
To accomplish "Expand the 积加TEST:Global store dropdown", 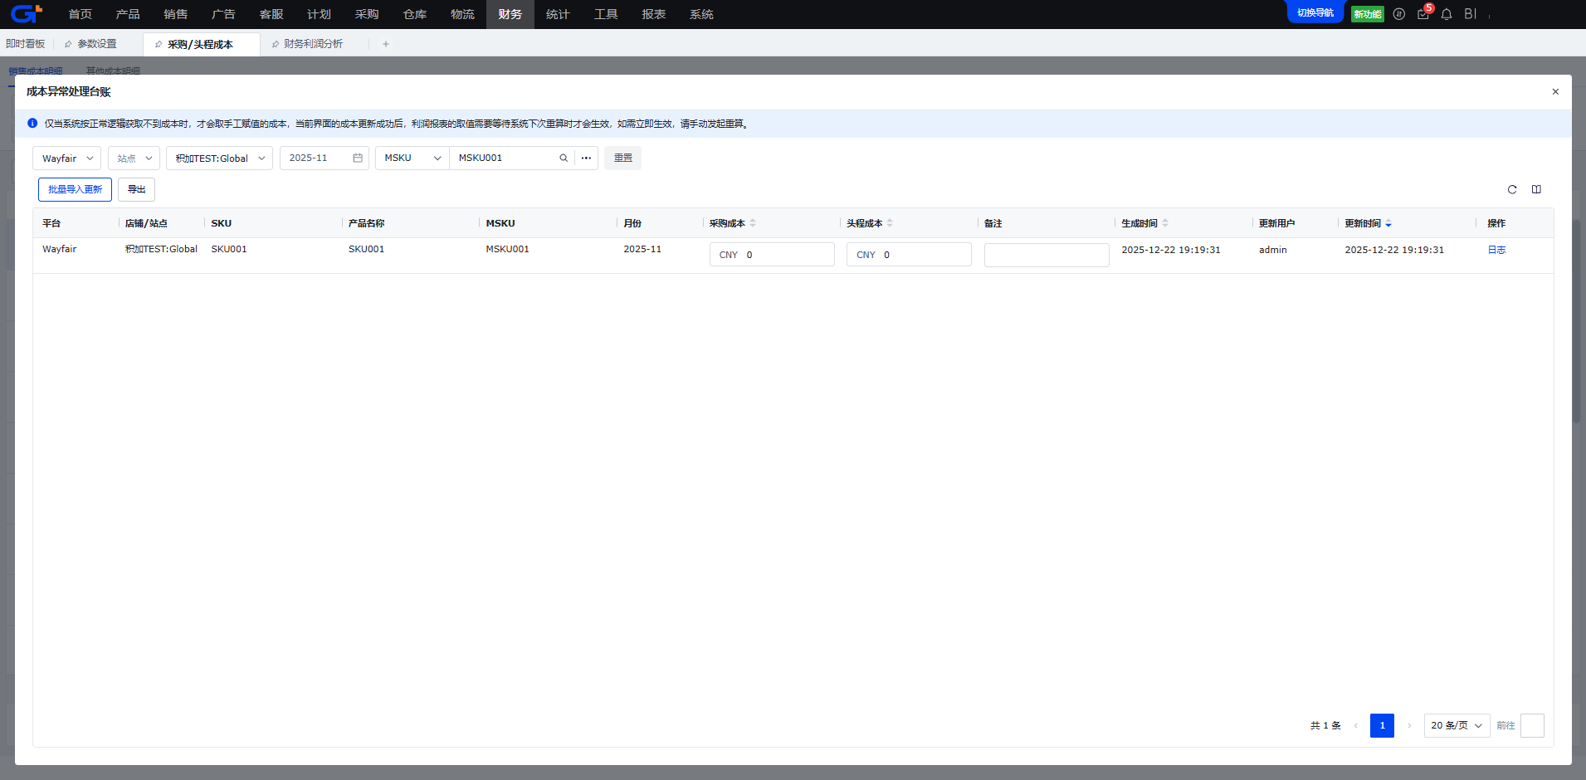I will [x=219, y=158].
